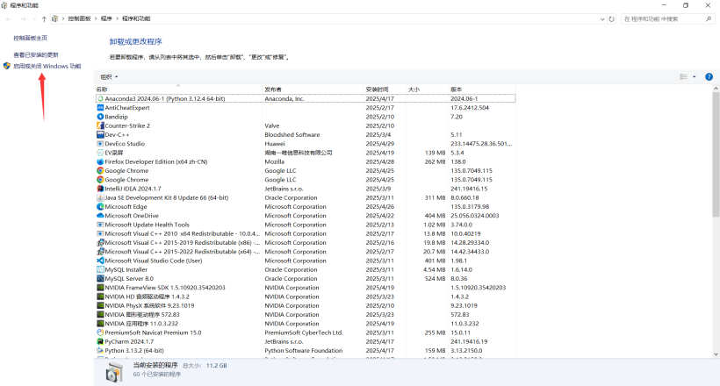The height and width of the screenshot is (386, 720).
Task: Click the Dev-C++ icon
Action: 100,134
